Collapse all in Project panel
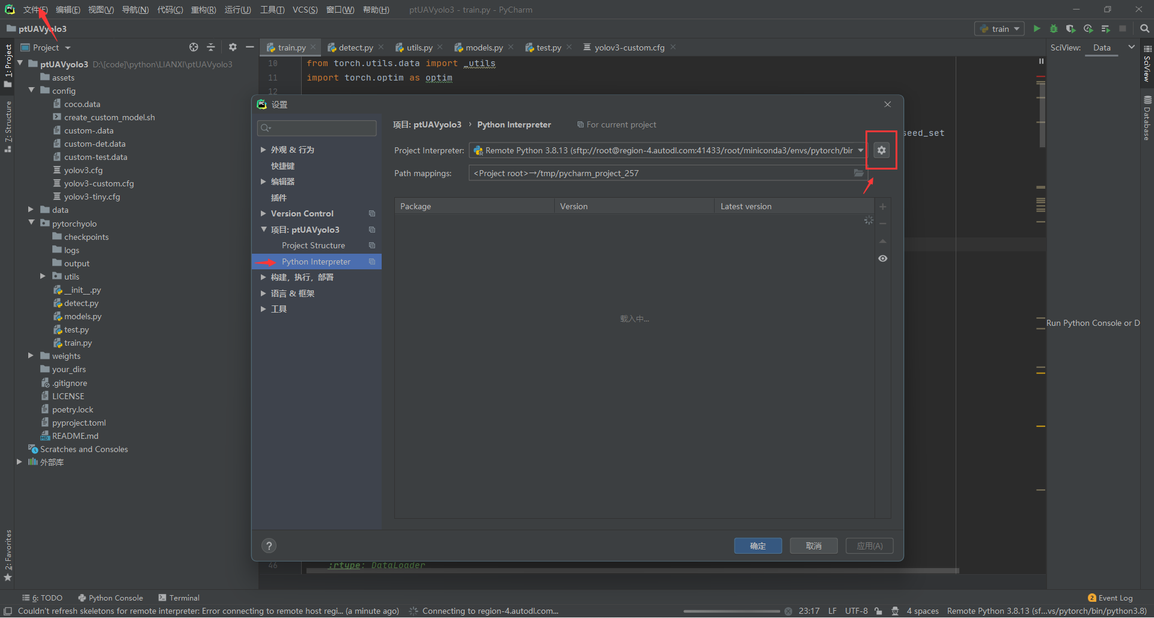This screenshot has height=618, width=1154. 211,47
